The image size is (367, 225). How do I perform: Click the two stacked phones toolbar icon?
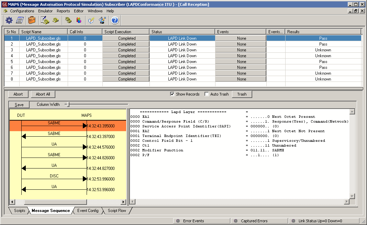pyautogui.click(x=68, y=20)
